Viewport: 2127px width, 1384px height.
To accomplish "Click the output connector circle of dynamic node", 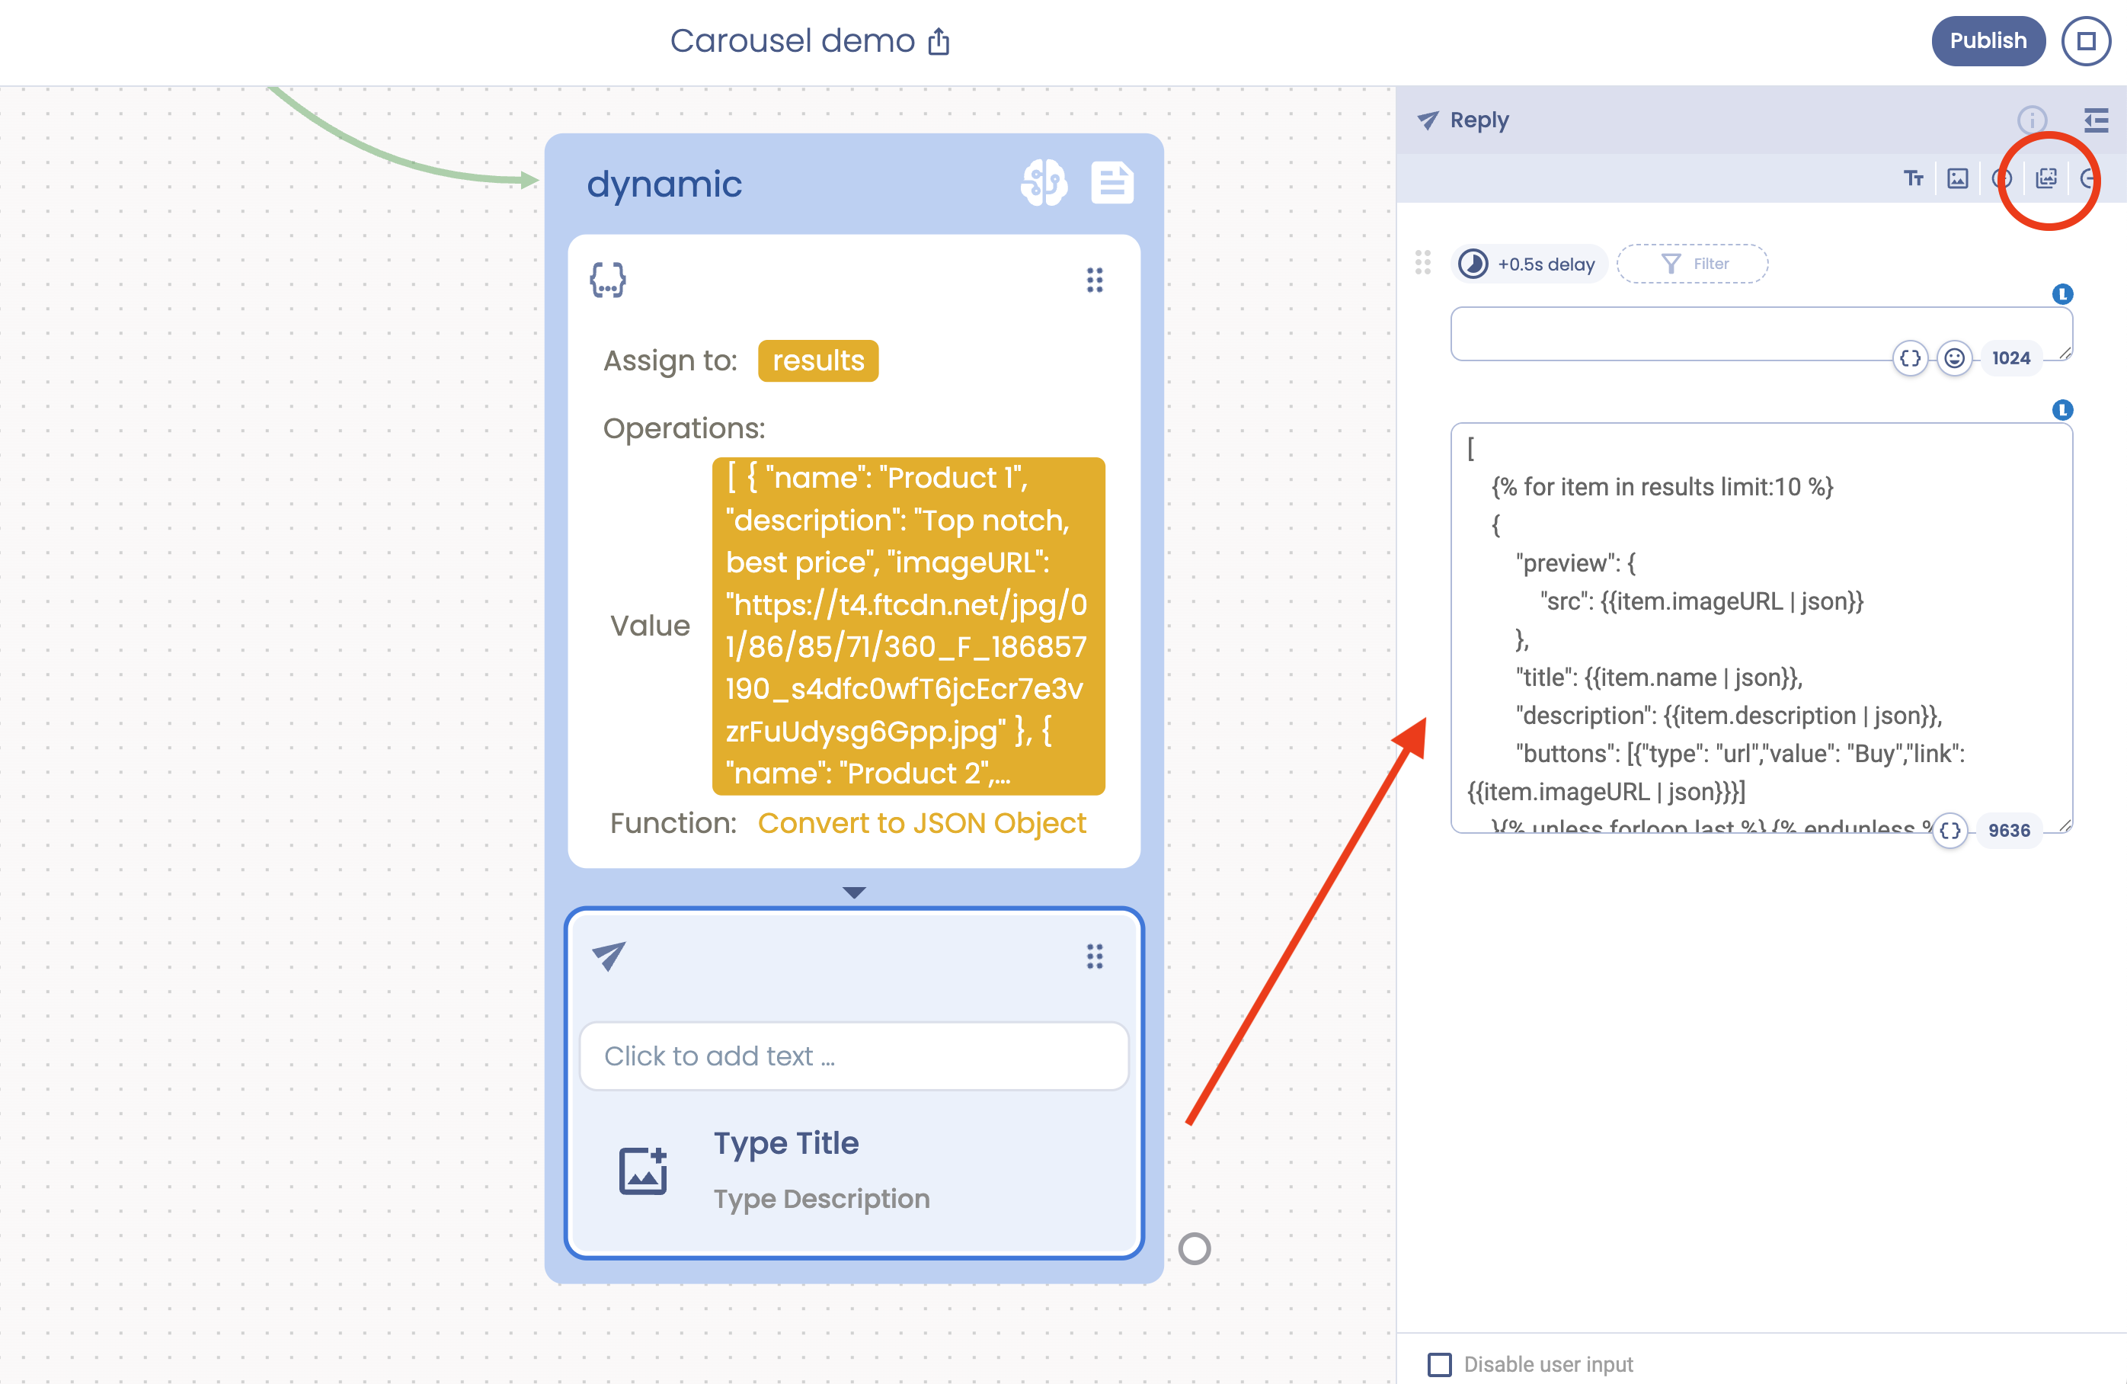I will click(1194, 1248).
